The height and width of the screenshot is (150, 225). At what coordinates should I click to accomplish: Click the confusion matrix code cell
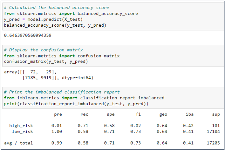pyautogui.click(x=113, y=56)
